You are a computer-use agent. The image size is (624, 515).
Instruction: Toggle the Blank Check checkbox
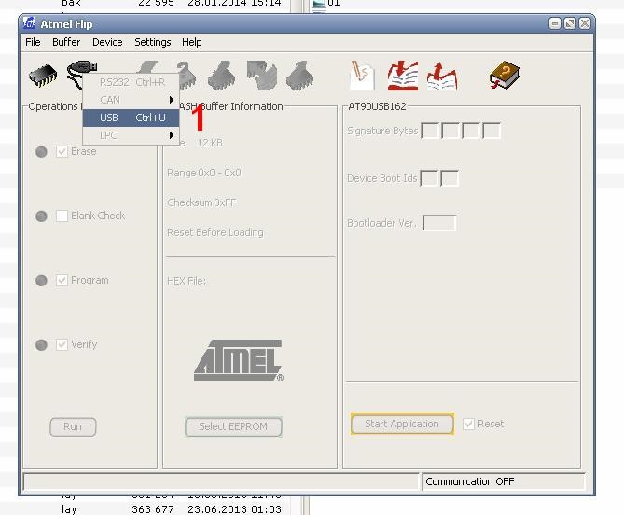(x=62, y=216)
